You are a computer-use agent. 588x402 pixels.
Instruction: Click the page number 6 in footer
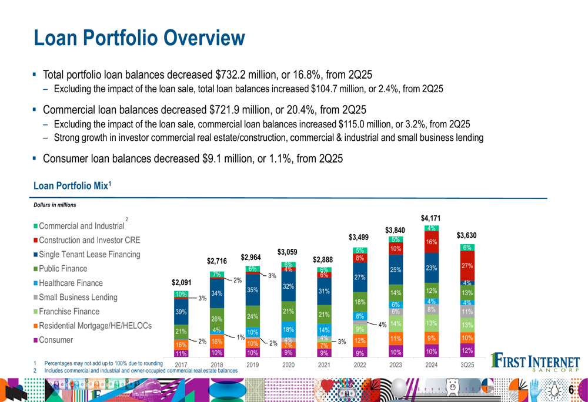click(570, 390)
